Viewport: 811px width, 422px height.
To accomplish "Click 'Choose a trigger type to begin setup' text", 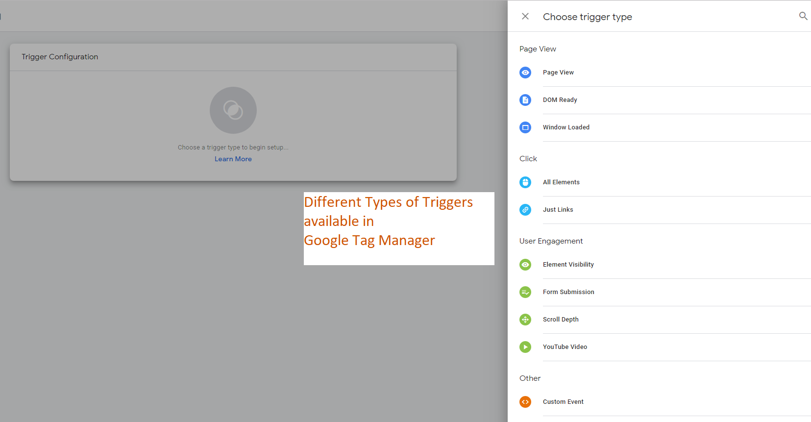I will point(233,147).
